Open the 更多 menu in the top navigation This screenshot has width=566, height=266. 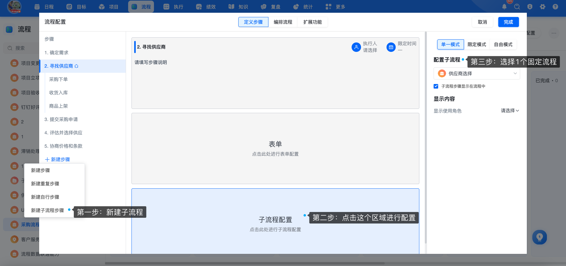(x=336, y=7)
